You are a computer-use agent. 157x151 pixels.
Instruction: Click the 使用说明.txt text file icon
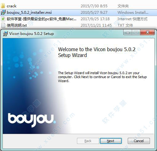click(3, 25)
